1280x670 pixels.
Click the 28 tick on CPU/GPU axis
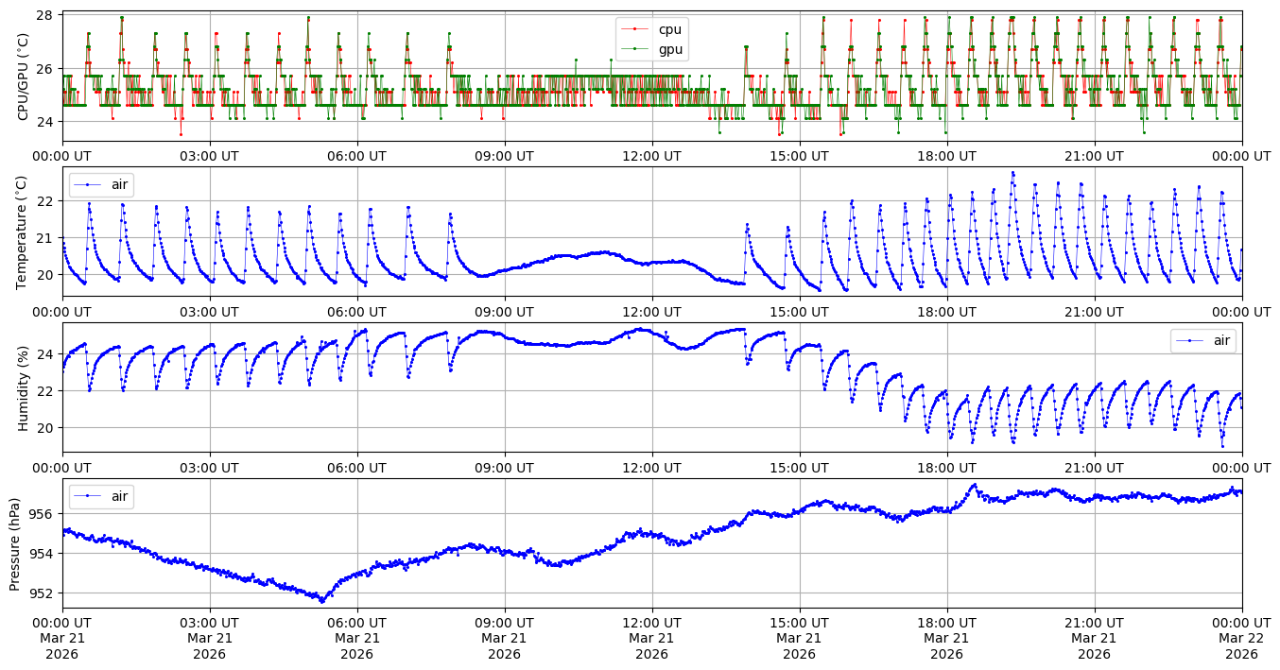[x=46, y=15]
